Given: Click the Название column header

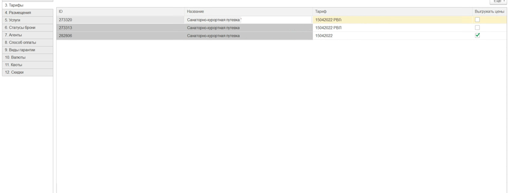Looking at the screenshot, I should [x=249, y=12].
